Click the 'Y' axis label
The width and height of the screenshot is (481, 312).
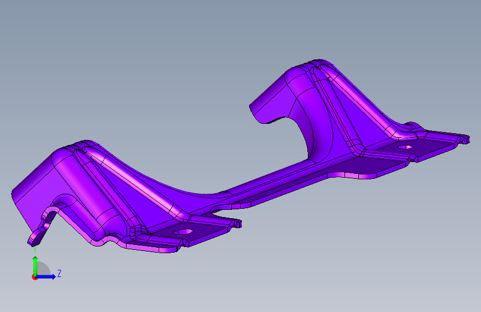[35, 250]
